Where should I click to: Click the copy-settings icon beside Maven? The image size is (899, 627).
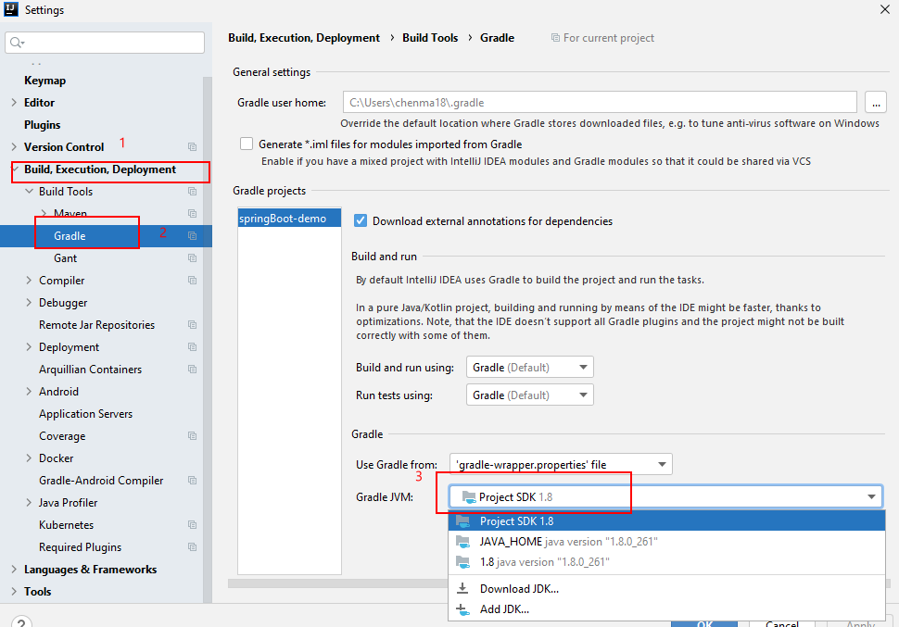click(192, 213)
